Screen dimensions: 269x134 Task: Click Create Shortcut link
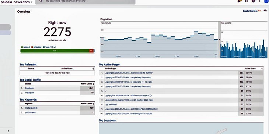(250, 11)
